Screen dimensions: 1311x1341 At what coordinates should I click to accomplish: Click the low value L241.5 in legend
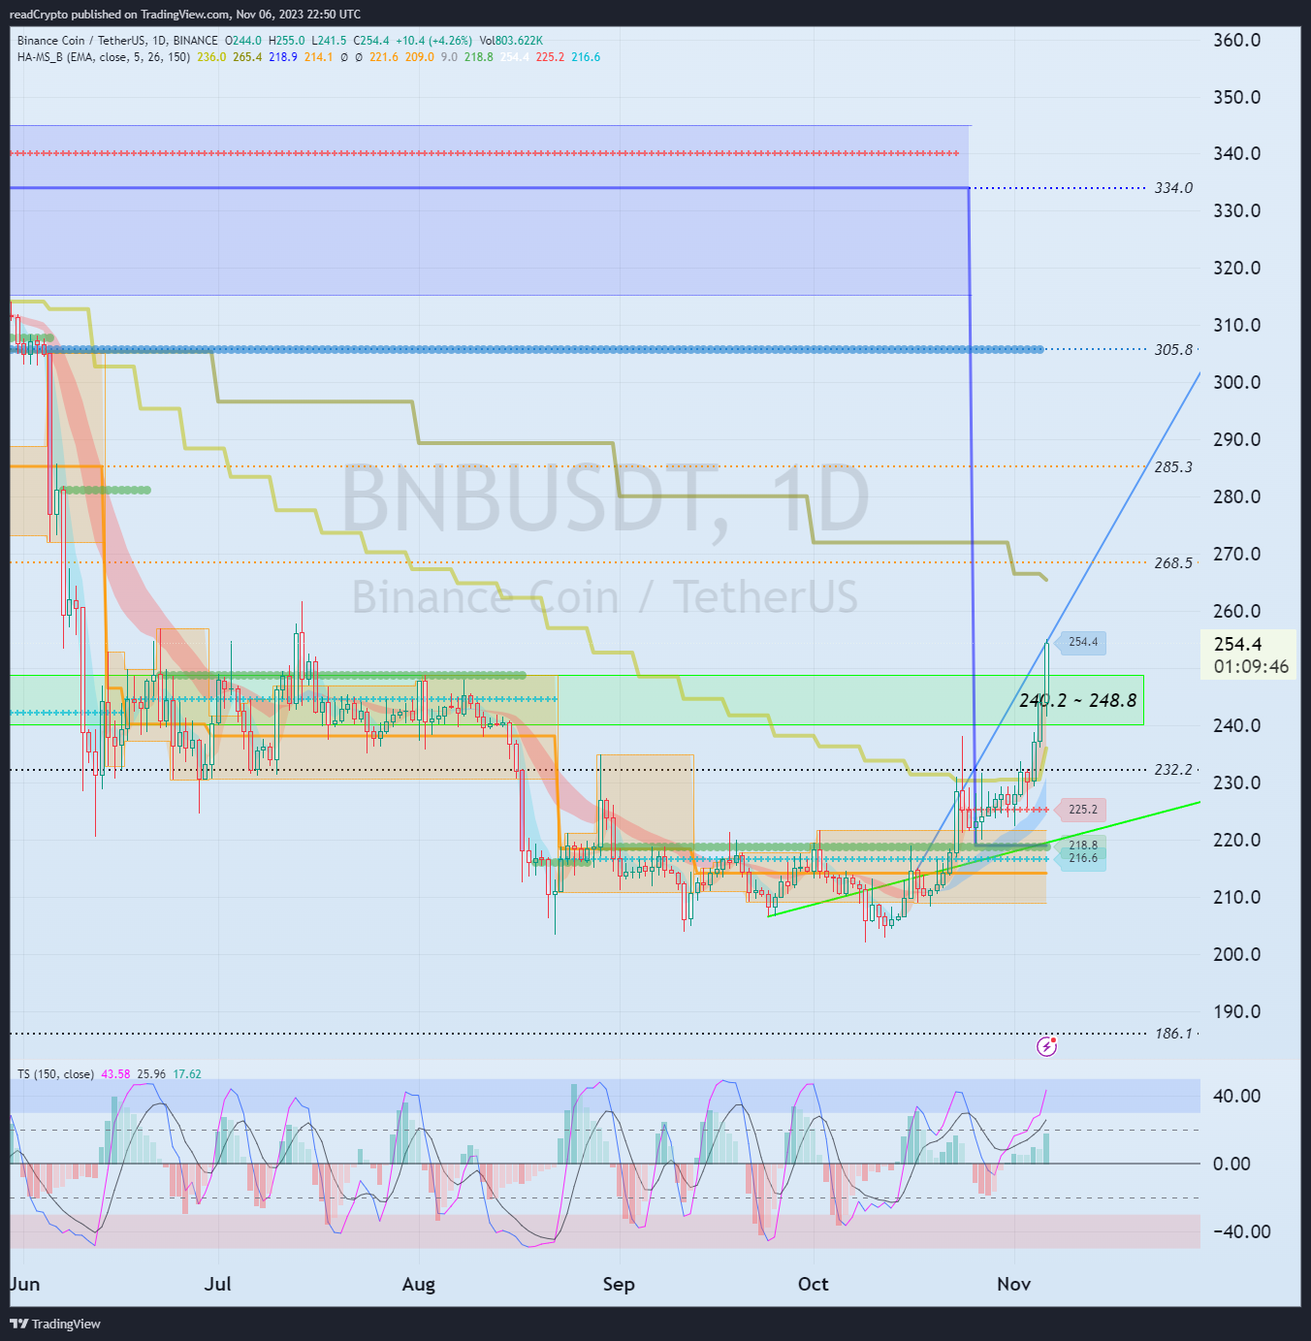(x=329, y=41)
